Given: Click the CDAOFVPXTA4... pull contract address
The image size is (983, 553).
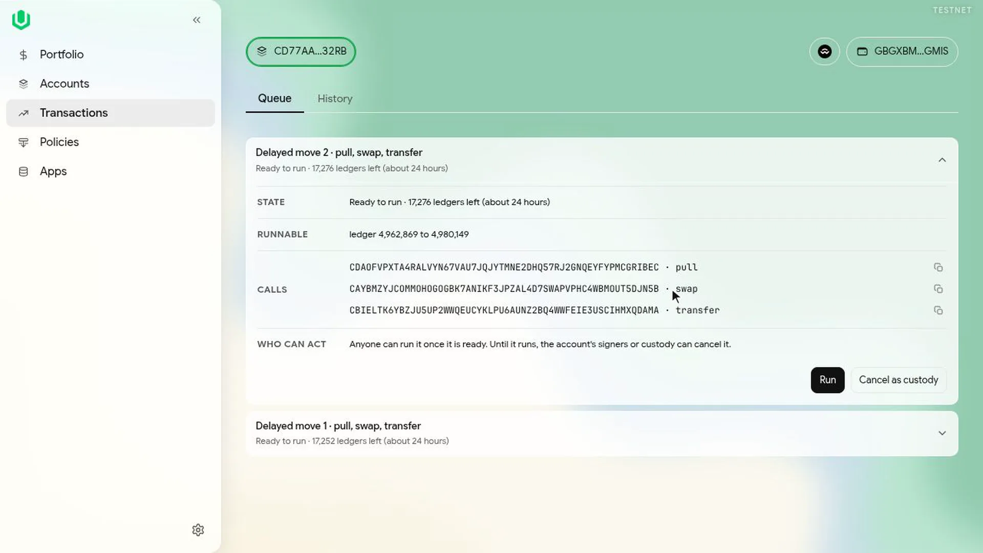Looking at the screenshot, I should point(504,267).
